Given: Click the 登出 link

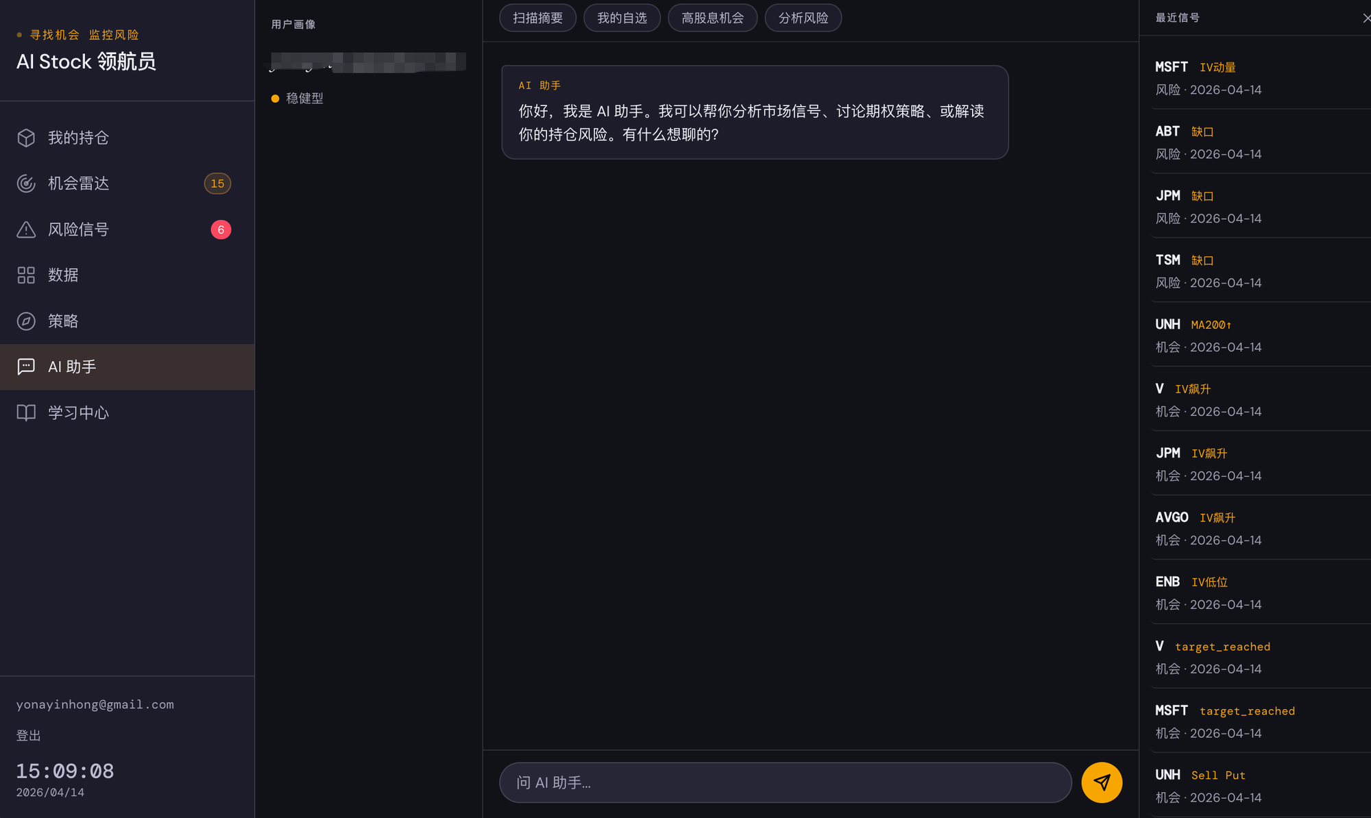Looking at the screenshot, I should point(28,735).
